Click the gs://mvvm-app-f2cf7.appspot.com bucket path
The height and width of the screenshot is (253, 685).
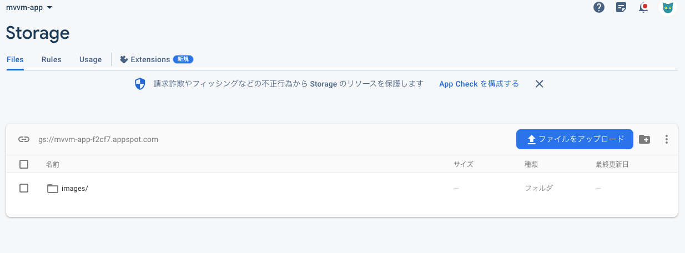(x=98, y=139)
